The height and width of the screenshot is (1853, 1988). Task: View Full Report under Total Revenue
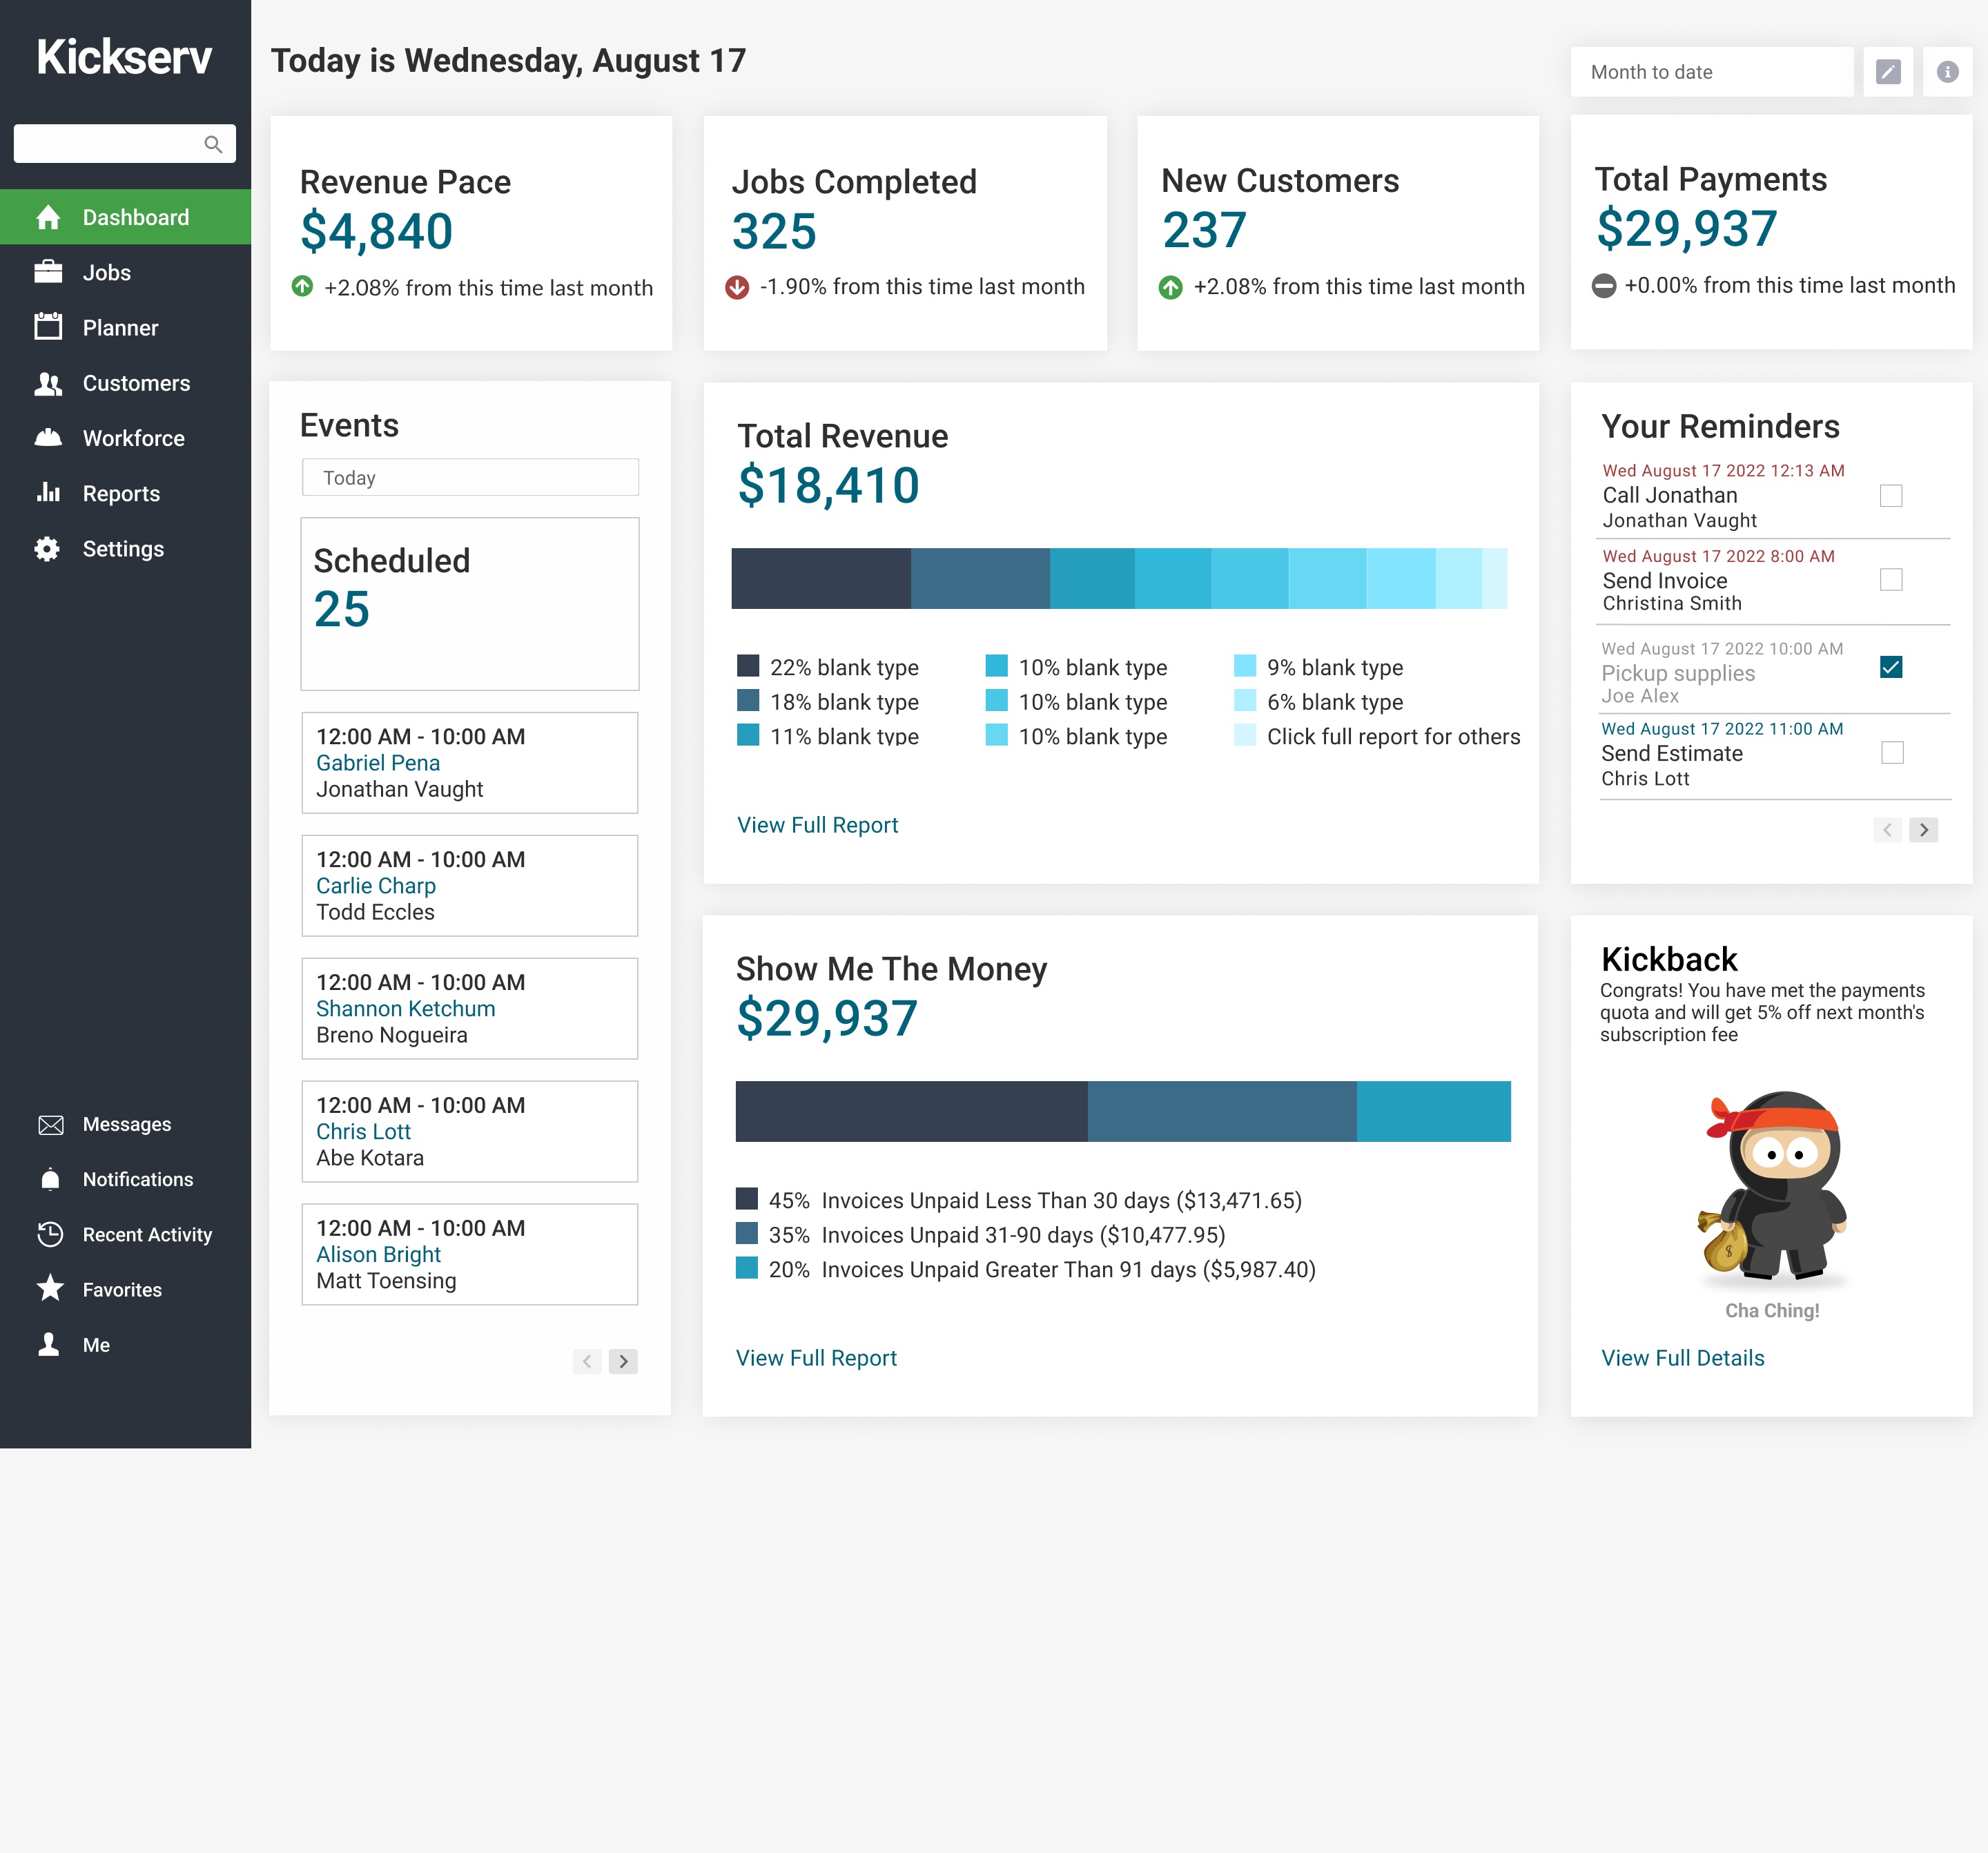tap(816, 825)
